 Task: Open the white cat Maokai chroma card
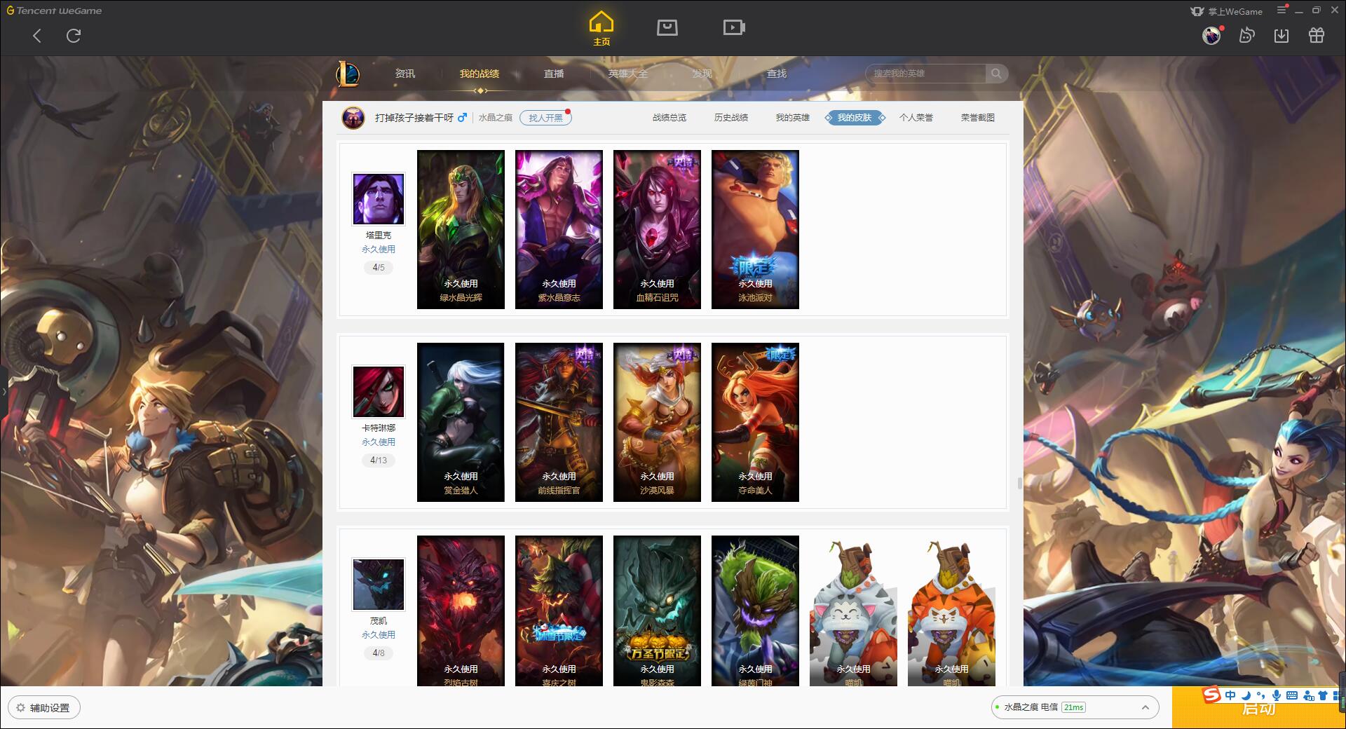(853, 611)
